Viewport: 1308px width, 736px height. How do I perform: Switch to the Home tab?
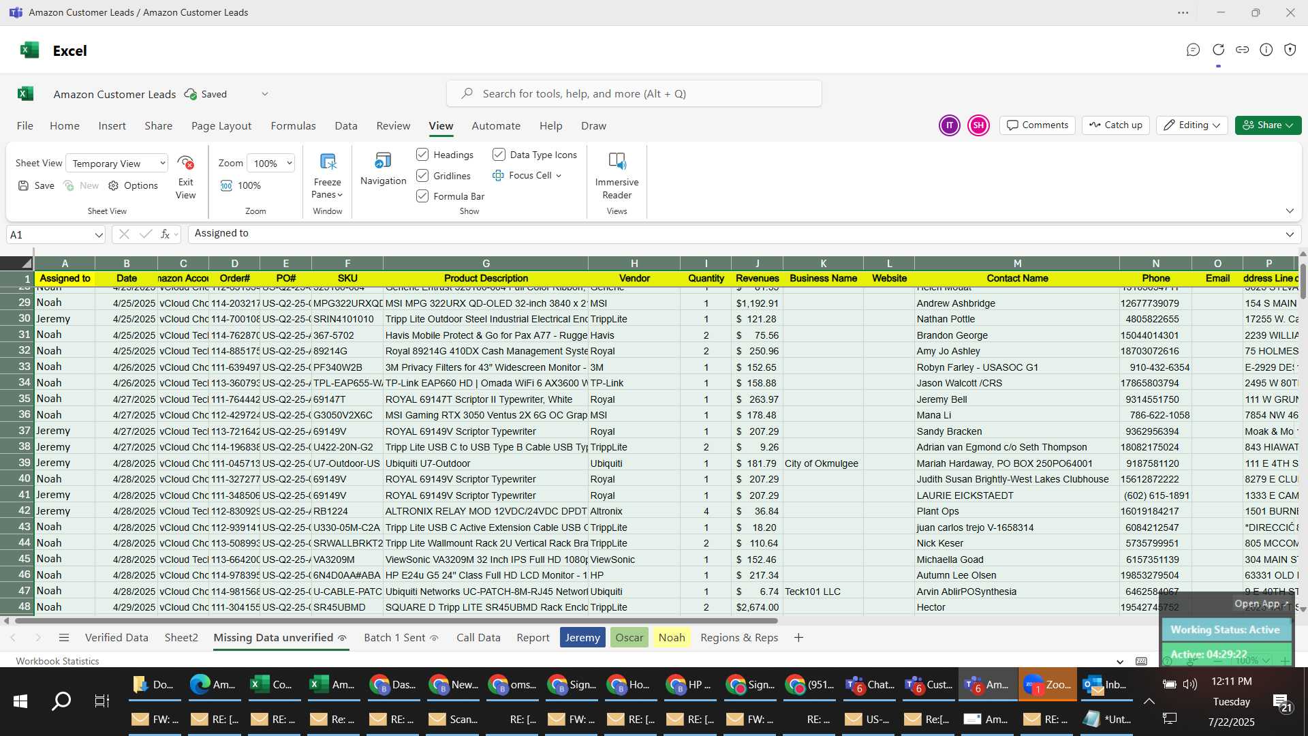pyautogui.click(x=65, y=126)
